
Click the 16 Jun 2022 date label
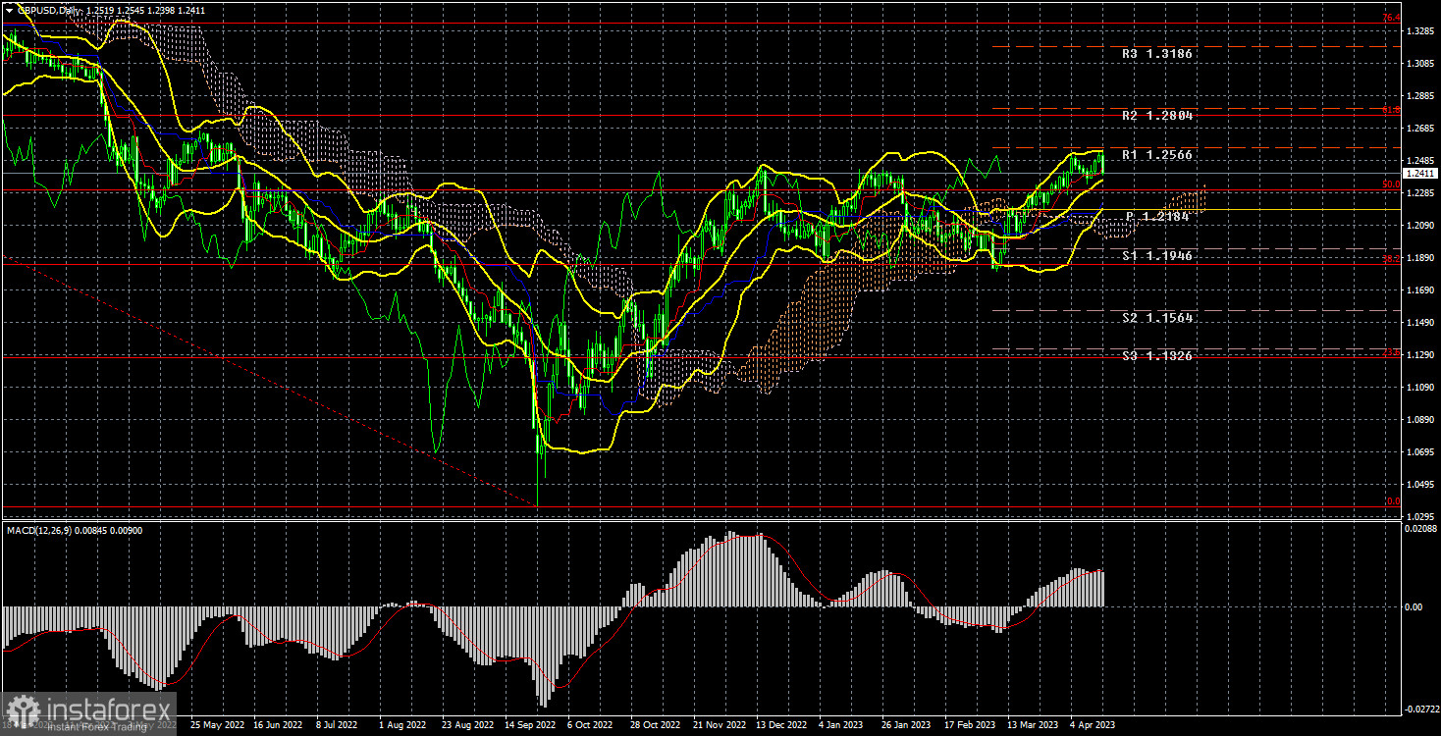[280, 725]
